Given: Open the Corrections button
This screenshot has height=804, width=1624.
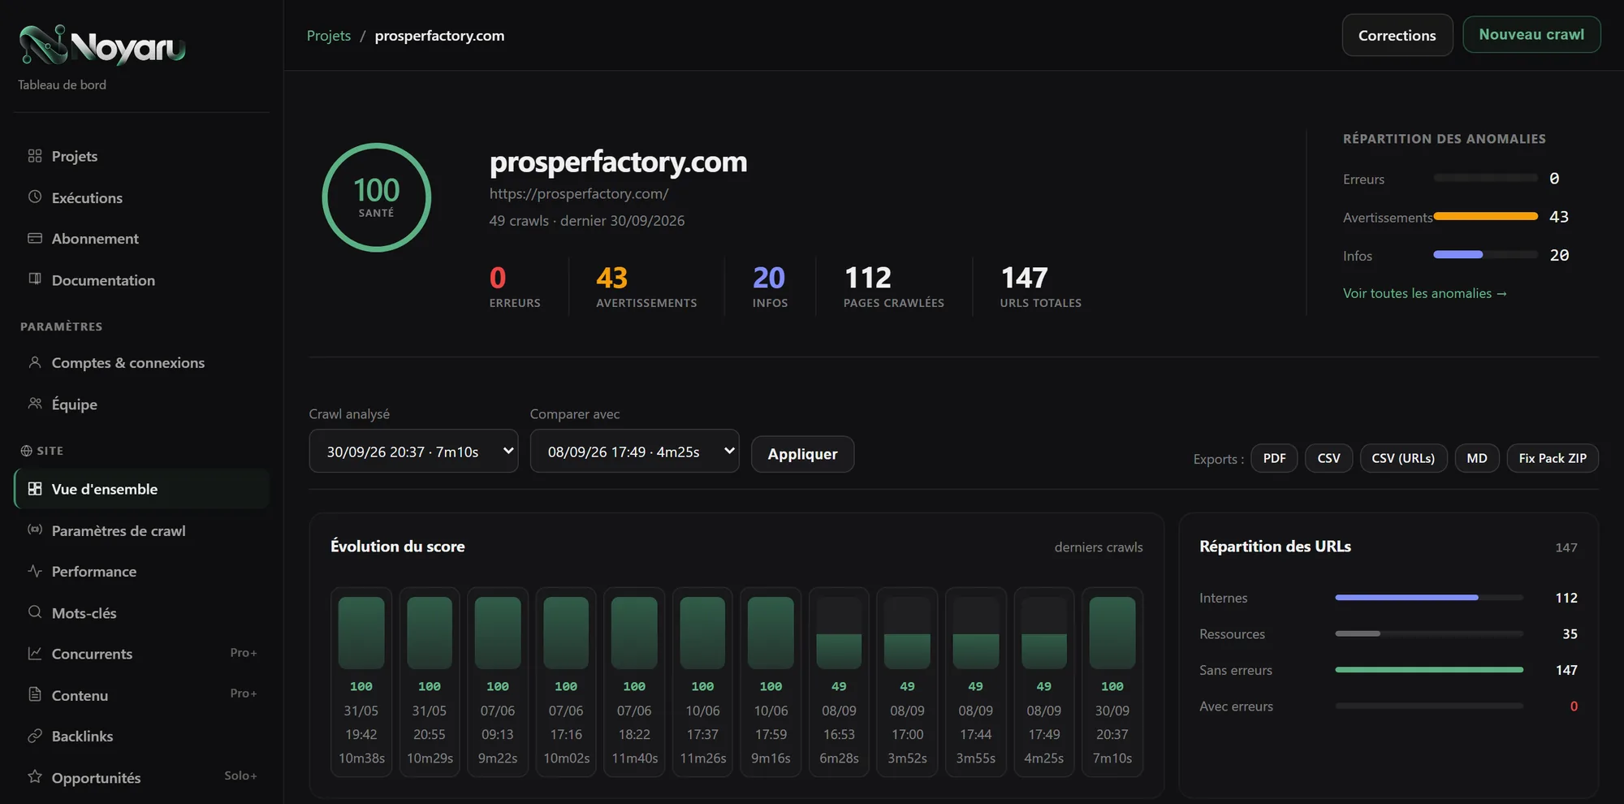Looking at the screenshot, I should [1397, 35].
